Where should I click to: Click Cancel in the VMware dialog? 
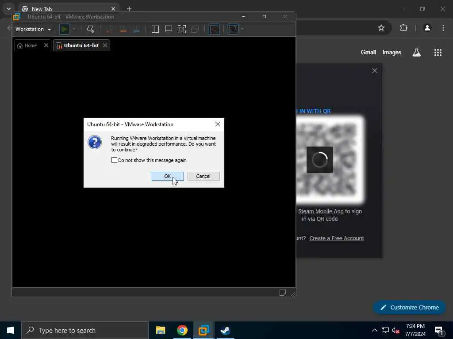click(203, 176)
